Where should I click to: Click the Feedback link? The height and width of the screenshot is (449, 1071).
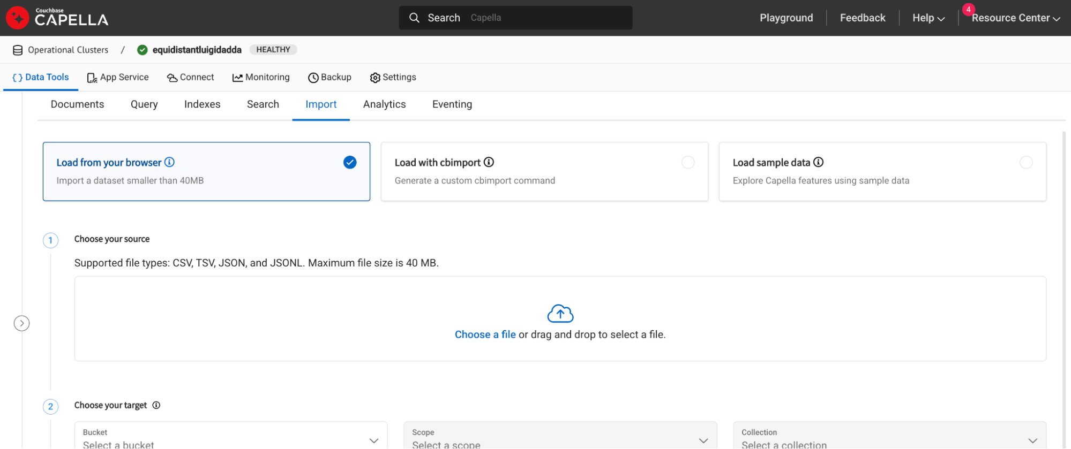click(x=863, y=18)
